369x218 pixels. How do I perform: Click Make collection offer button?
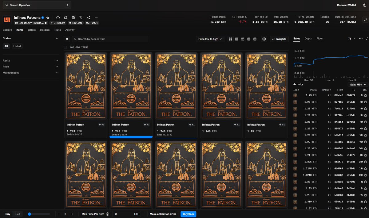coord(163,214)
